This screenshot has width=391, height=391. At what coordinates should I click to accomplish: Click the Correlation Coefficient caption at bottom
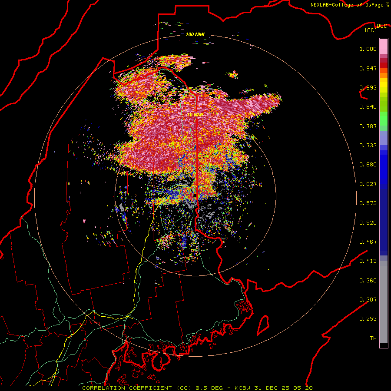click(197, 388)
